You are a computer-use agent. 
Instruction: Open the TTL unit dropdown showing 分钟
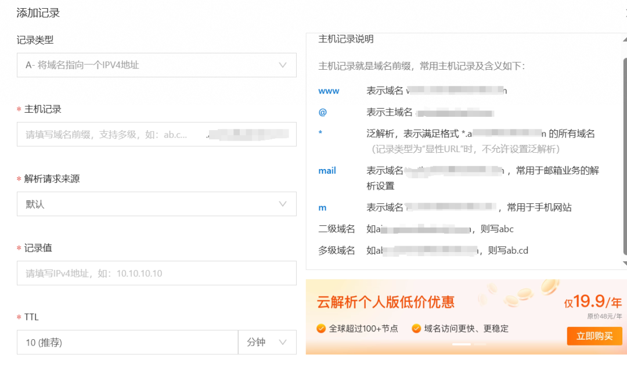pos(267,343)
